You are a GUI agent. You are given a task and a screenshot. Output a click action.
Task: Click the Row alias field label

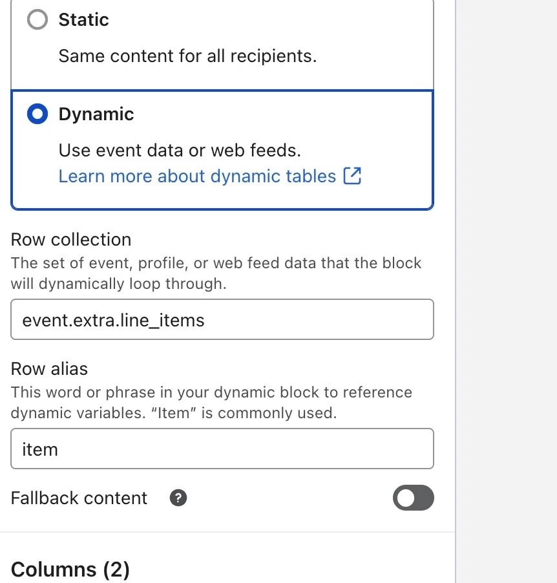coord(49,369)
